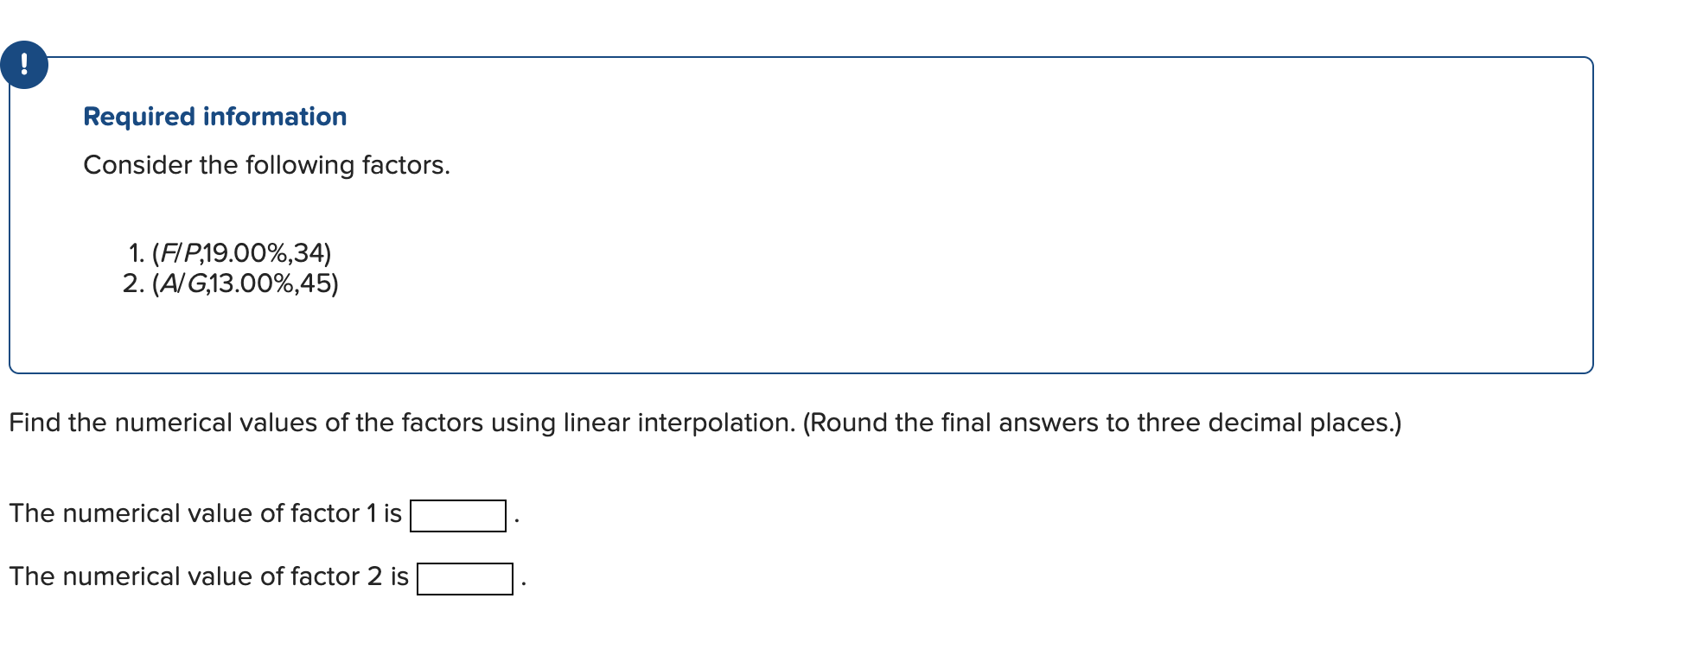Screen dimensions: 1703x662
Task: Click inside the first empty answer field
Action: pos(456,513)
